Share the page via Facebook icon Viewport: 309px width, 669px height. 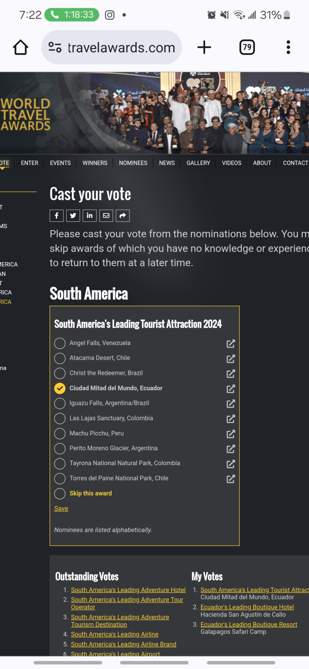click(56, 215)
